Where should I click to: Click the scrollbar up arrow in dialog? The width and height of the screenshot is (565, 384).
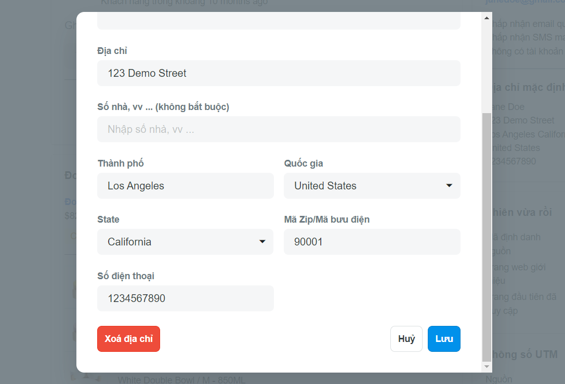(487, 18)
